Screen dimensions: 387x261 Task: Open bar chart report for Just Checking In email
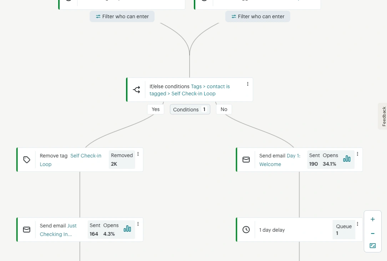(127, 229)
